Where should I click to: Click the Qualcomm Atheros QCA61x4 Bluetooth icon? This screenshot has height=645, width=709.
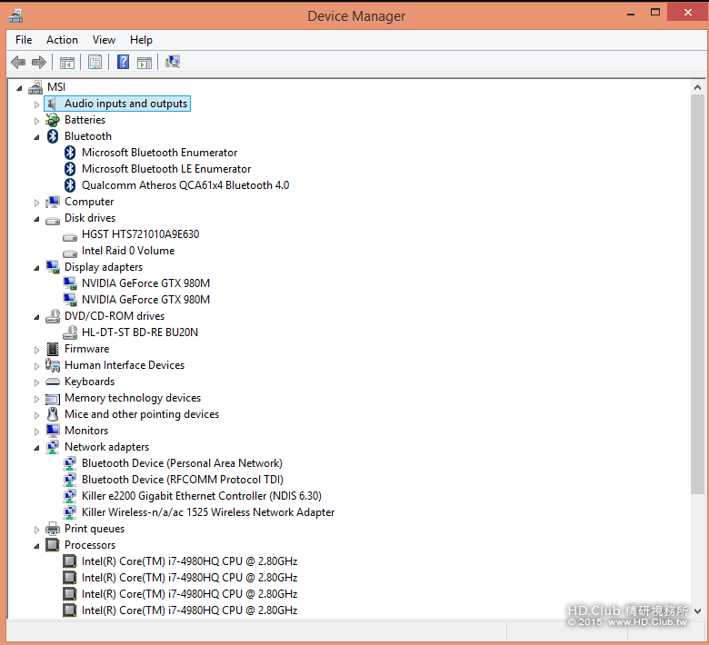70,184
